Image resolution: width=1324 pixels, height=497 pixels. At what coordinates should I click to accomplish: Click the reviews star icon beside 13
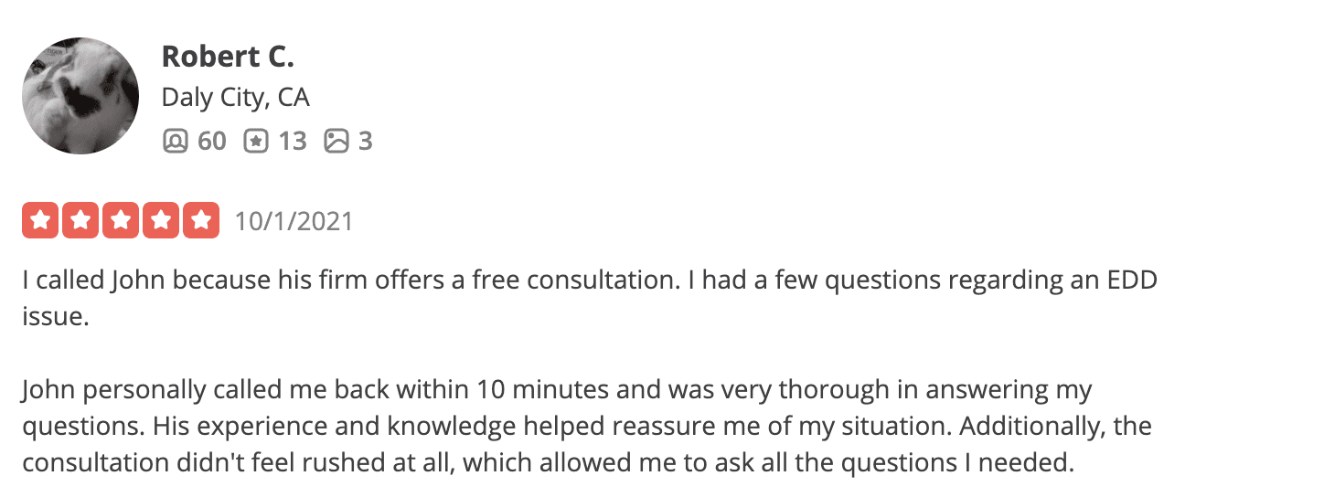255,141
